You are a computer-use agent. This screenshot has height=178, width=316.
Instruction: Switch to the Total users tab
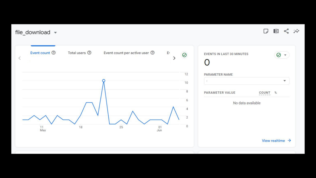[x=77, y=53]
